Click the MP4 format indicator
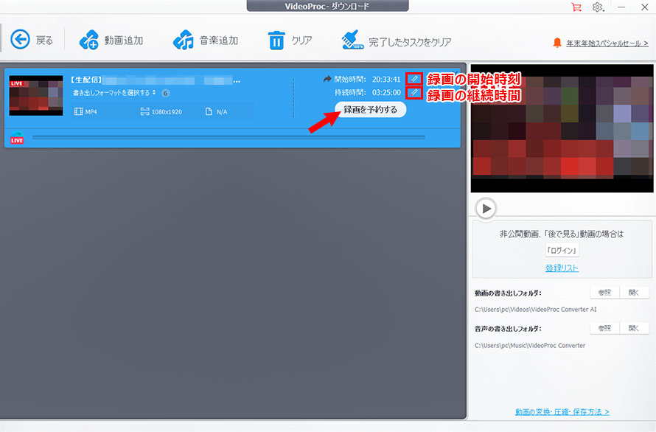The width and height of the screenshot is (656, 432). point(89,111)
